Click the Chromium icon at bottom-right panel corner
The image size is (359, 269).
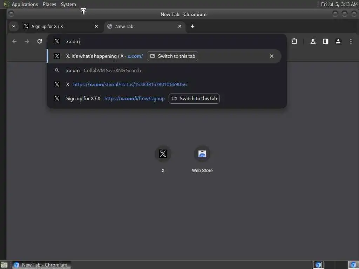click(x=353, y=265)
